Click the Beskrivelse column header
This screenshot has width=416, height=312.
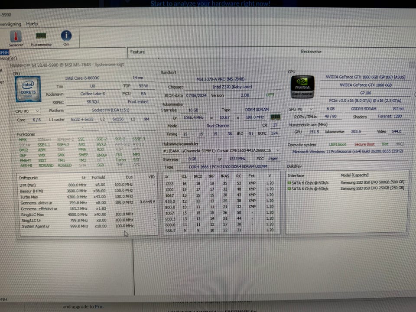(311, 52)
